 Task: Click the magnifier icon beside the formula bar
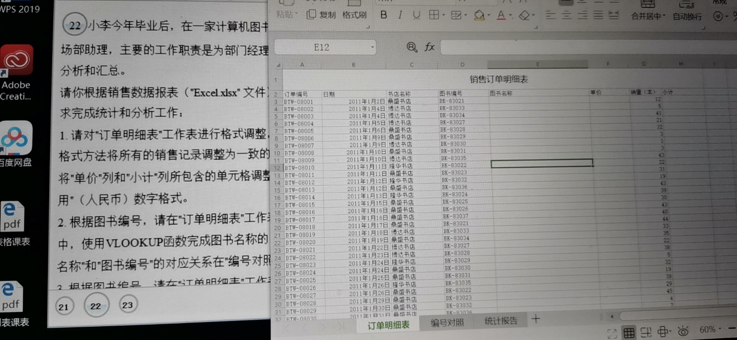(411, 47)
